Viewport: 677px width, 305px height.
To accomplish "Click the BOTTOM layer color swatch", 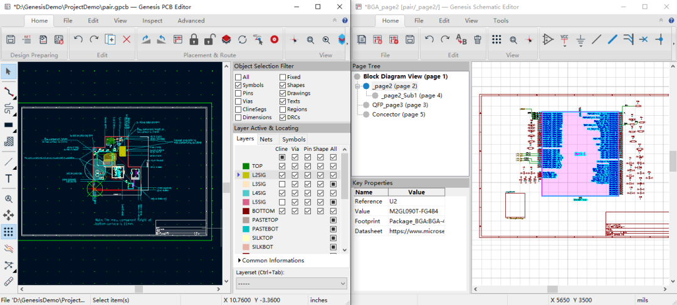I will [x=246, y=211].
